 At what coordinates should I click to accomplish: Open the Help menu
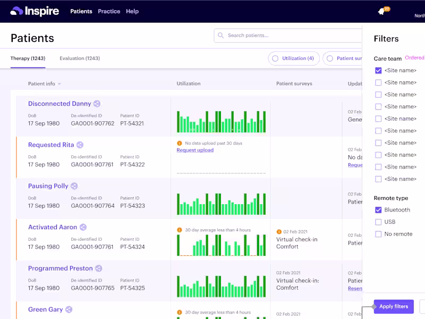click(132, 11)
